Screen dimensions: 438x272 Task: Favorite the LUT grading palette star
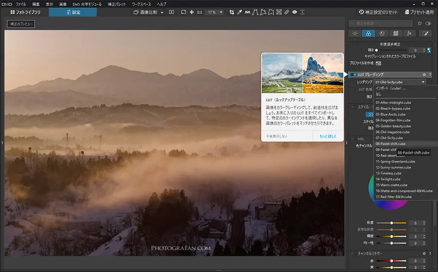coord(424,75)
